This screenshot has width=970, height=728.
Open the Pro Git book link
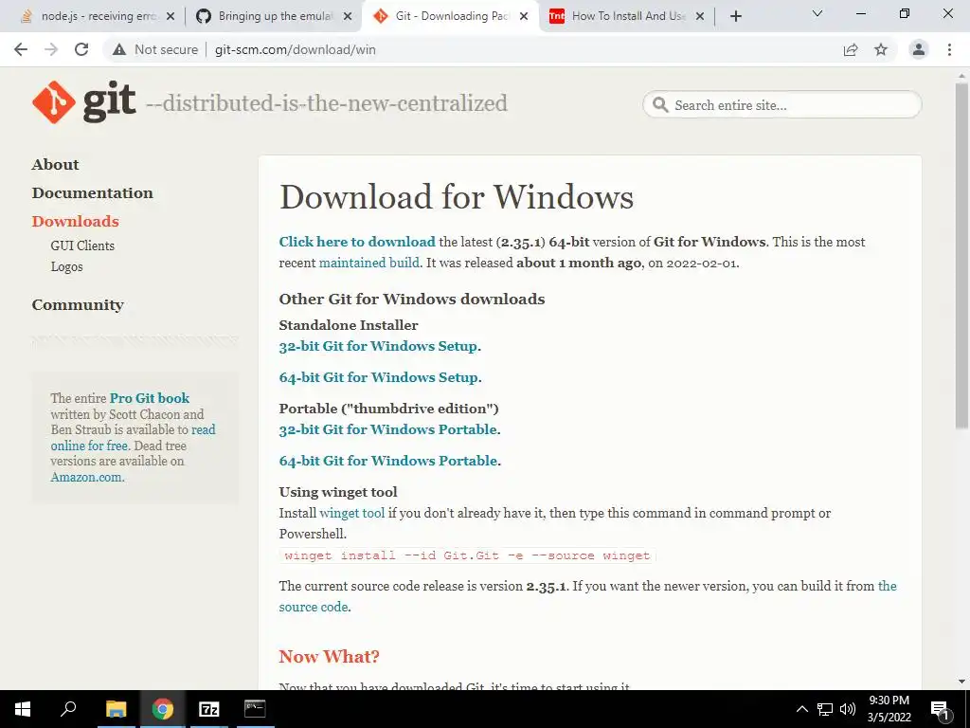point(149,398)
